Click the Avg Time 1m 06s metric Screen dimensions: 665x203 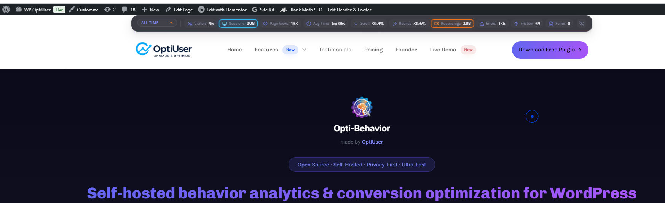[x=326, y=24]
